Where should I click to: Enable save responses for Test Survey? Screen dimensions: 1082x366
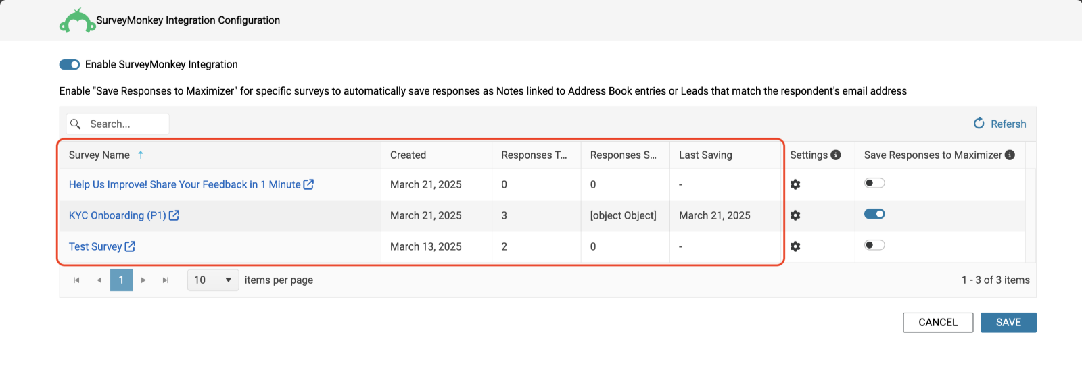tap(874, 245)
